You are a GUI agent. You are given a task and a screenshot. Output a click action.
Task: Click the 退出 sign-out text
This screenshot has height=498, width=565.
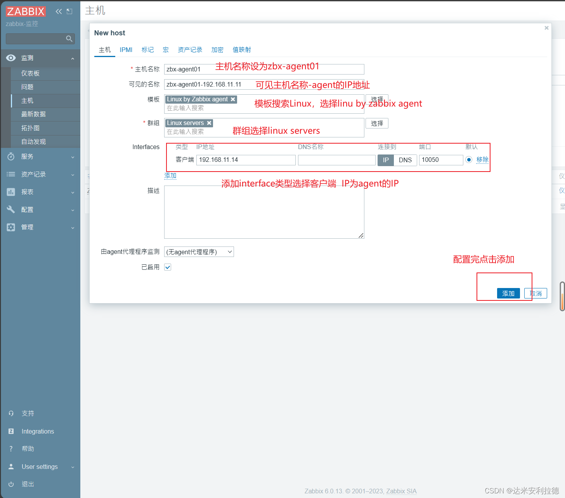[28, 484]
